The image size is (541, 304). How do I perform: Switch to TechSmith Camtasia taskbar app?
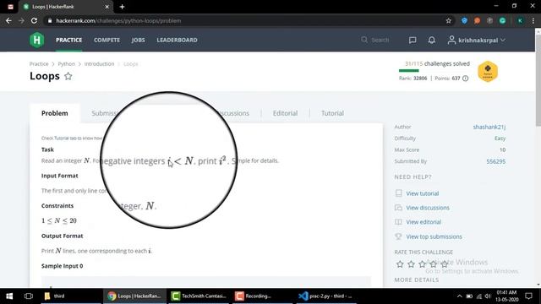[199, 296]
